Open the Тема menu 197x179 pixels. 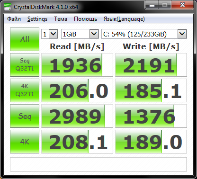click(x=61, y=19)
